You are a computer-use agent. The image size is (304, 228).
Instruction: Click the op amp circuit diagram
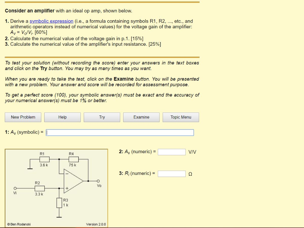(x=56, y=188)
